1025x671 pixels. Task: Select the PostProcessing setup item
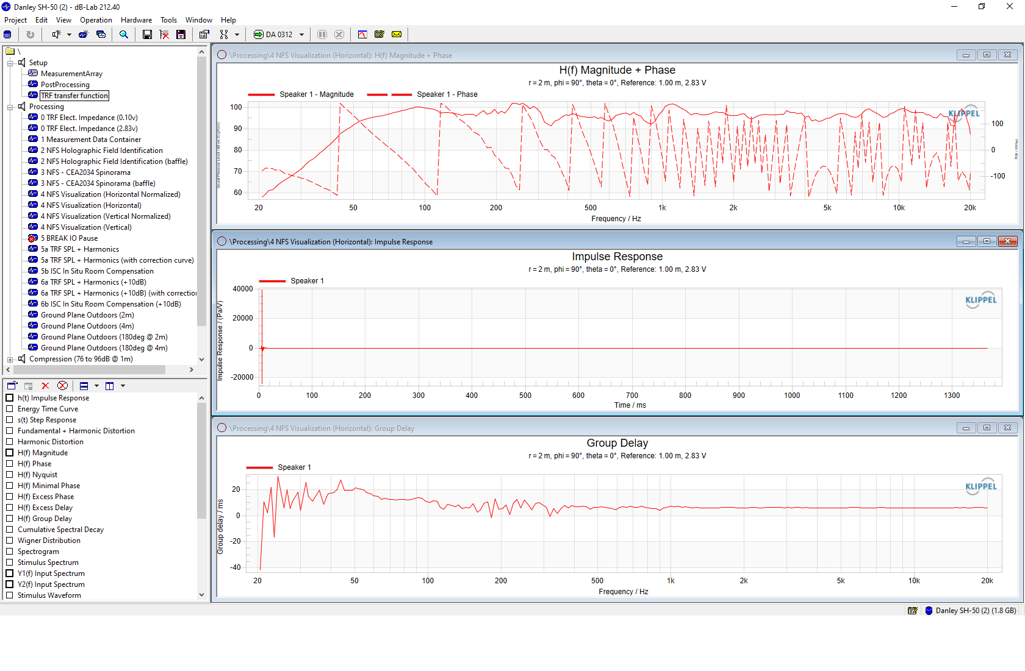(x=65, y=85)
